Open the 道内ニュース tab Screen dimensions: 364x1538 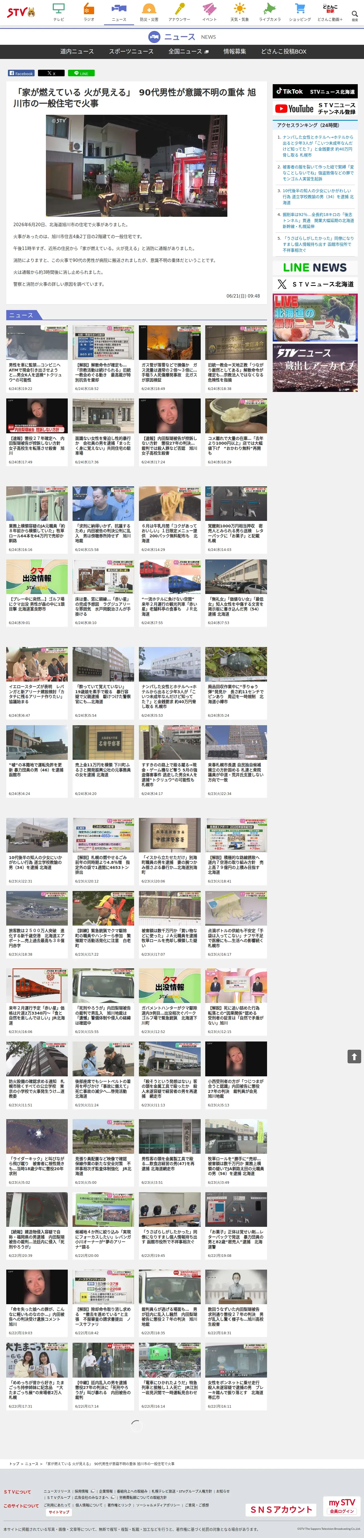pyautogui.click(x=77, y=51)
